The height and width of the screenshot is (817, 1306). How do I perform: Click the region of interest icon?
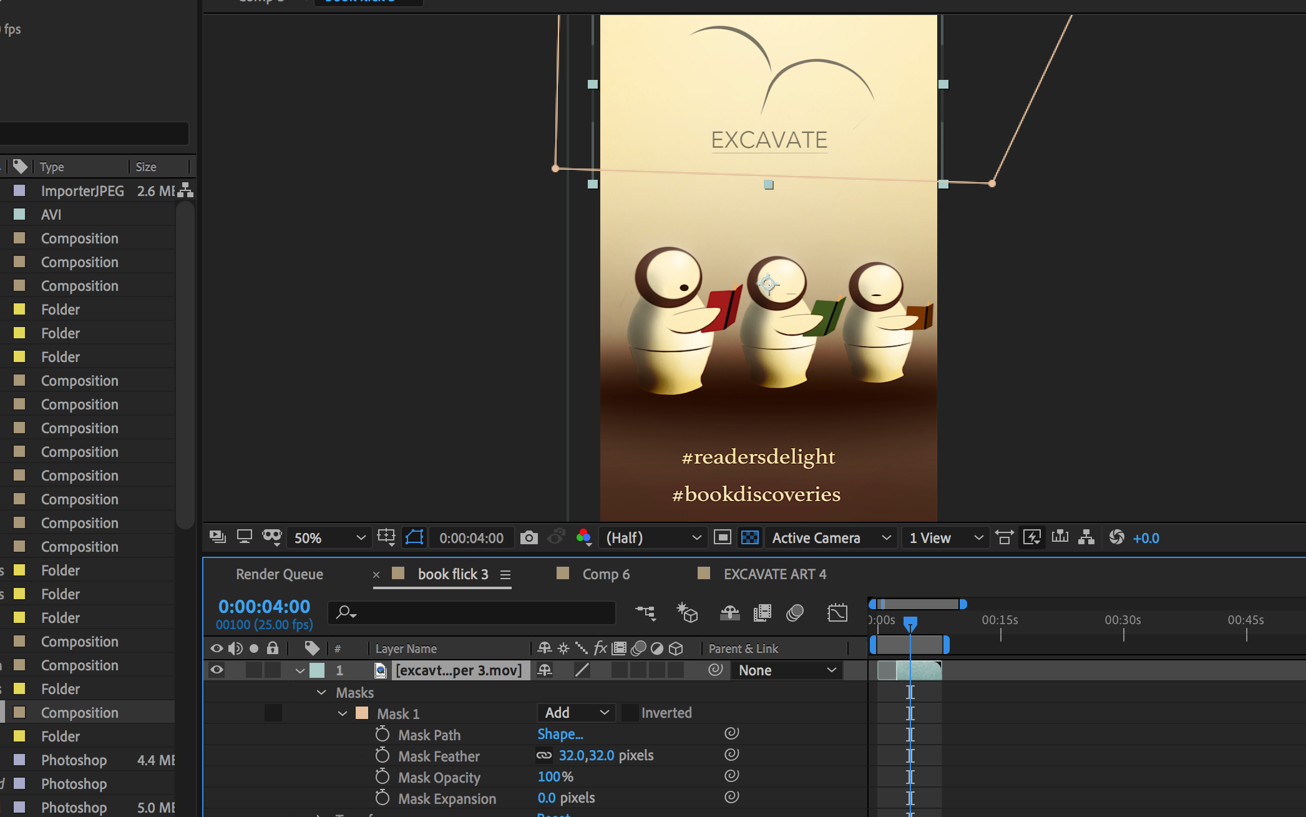coord(722,537)
